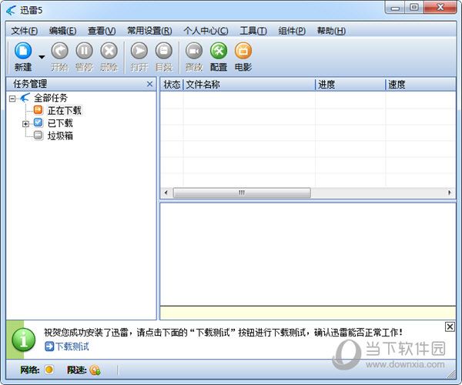The image size is (462, 385).
Task: Open the 组件(P) menu
Action: click(x=292, y=31)
